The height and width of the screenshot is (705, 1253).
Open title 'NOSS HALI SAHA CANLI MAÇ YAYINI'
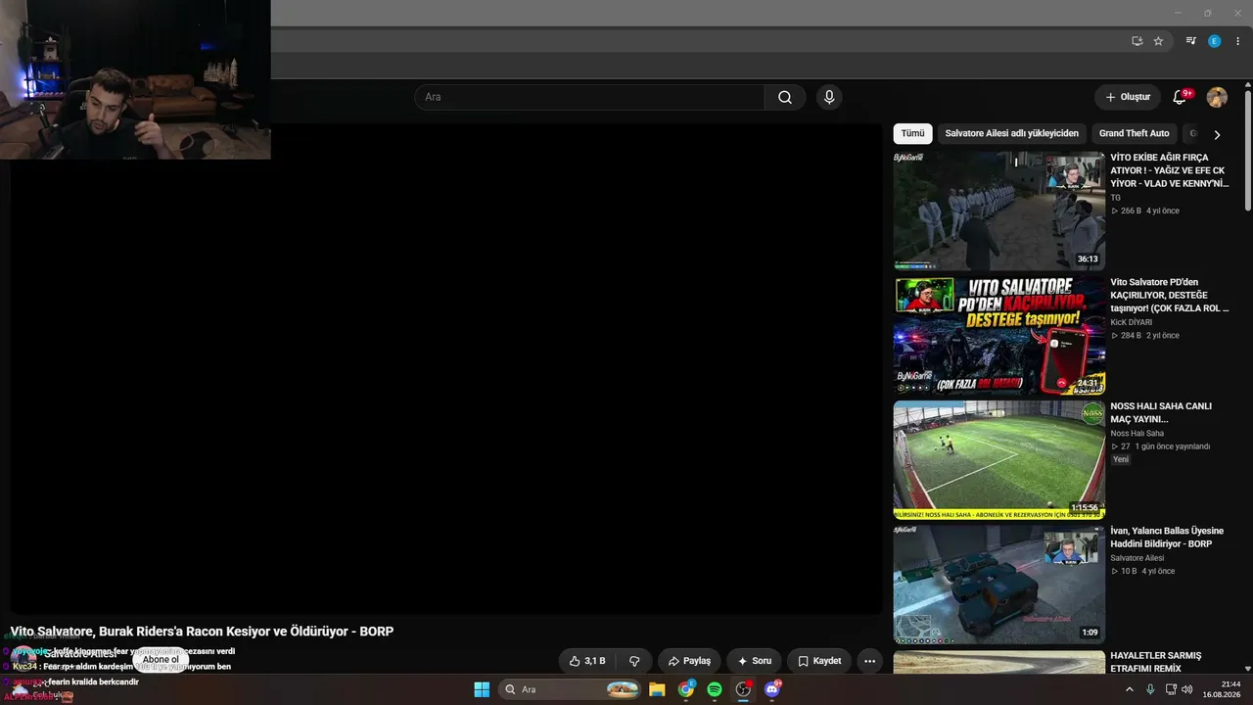(1161, 412)
